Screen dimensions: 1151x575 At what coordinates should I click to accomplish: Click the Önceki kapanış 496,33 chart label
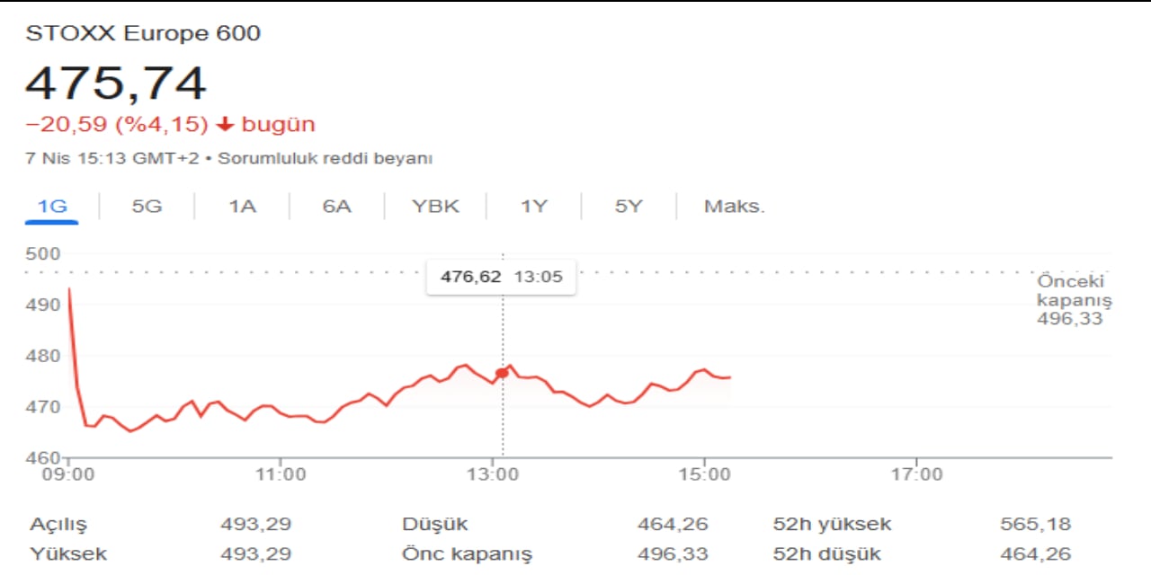1074,300
